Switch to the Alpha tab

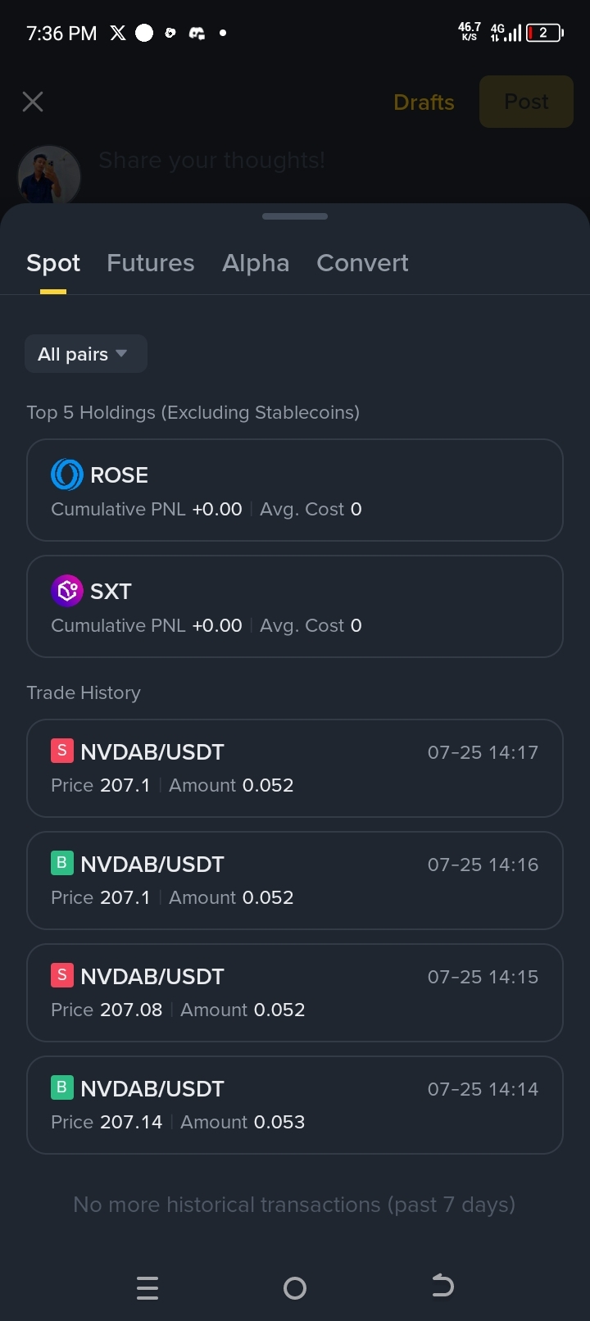click(x=256, y=263)
